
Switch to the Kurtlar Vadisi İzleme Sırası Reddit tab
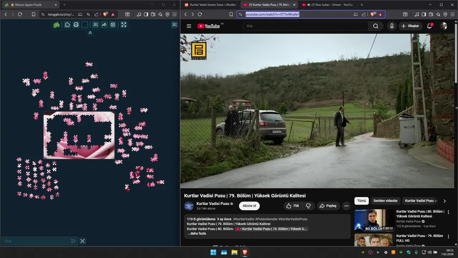click(210, 5)
